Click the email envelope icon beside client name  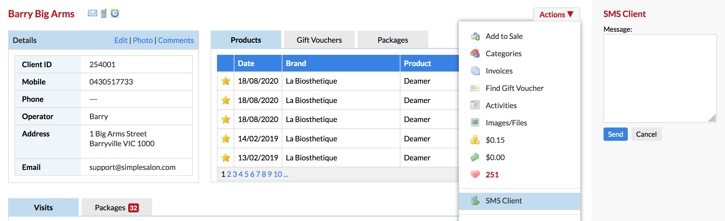click(x=93, y=13)
